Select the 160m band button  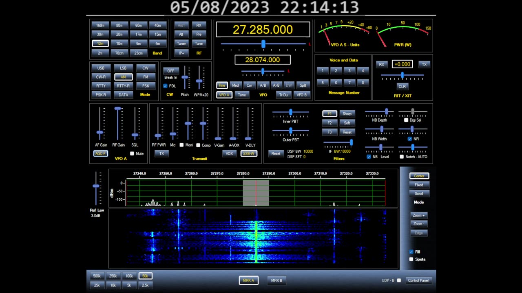[x=100, y=25]
